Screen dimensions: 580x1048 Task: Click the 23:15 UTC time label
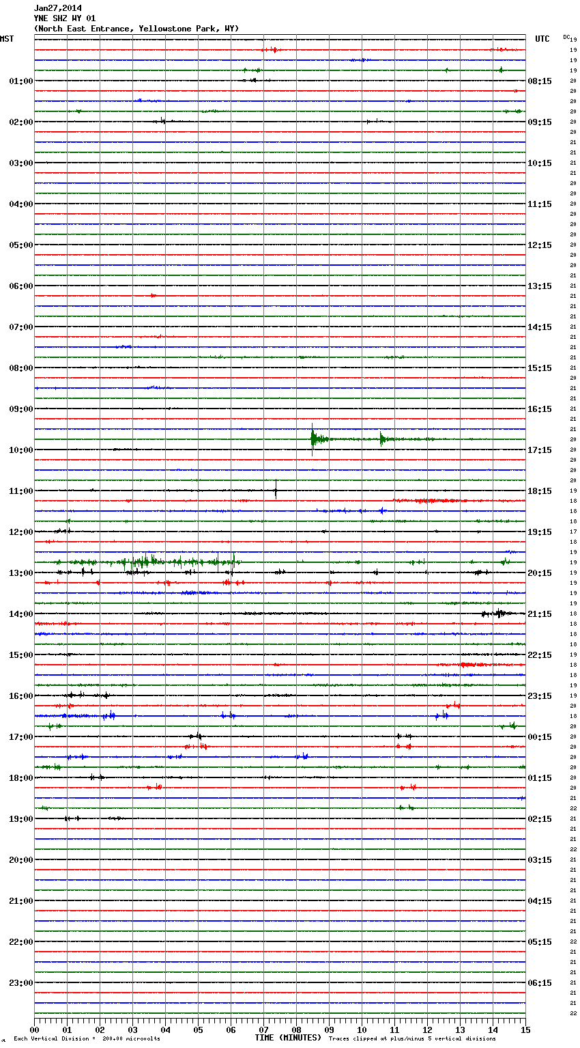540,696
